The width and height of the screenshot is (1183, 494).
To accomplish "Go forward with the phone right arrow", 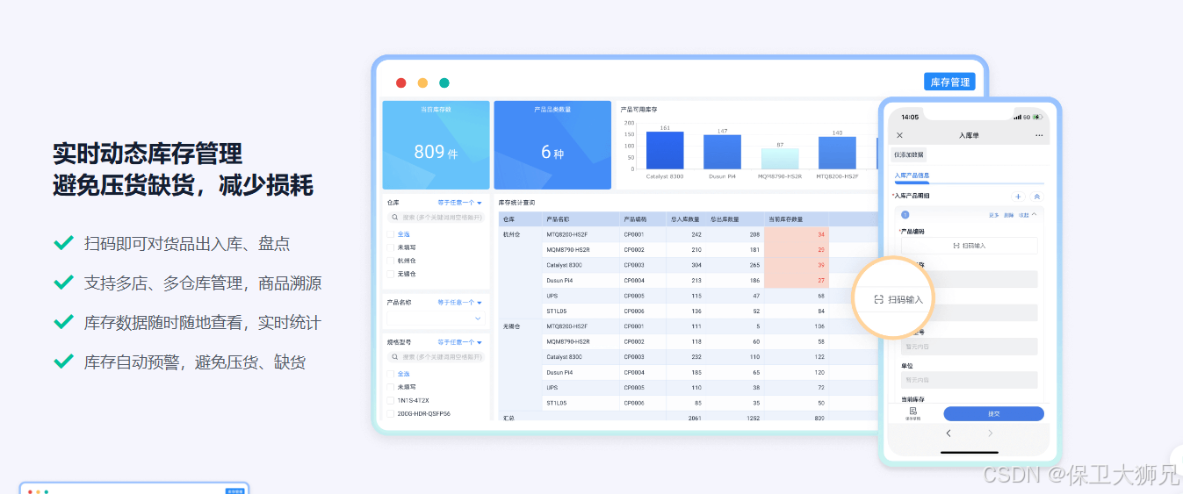I will (x=990, y=433).
